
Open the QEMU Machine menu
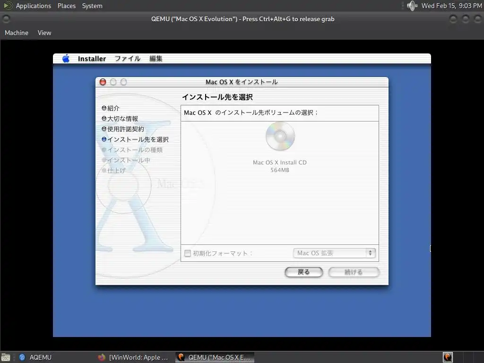17,33
